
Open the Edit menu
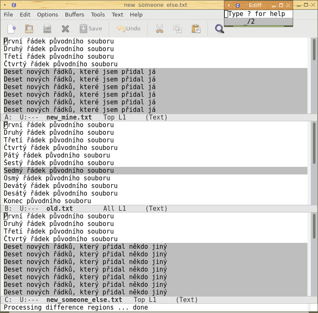(25, 15)
